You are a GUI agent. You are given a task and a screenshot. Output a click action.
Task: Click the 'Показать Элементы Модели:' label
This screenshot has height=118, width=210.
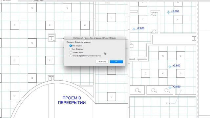(78, 42)
